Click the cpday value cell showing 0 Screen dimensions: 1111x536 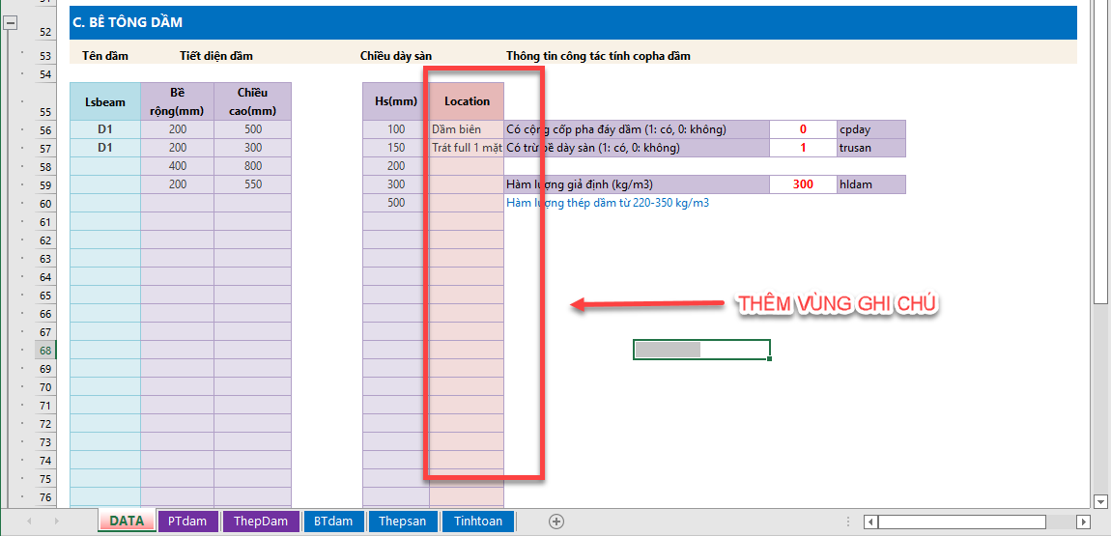pyautogui.click(x=802, y=129)
